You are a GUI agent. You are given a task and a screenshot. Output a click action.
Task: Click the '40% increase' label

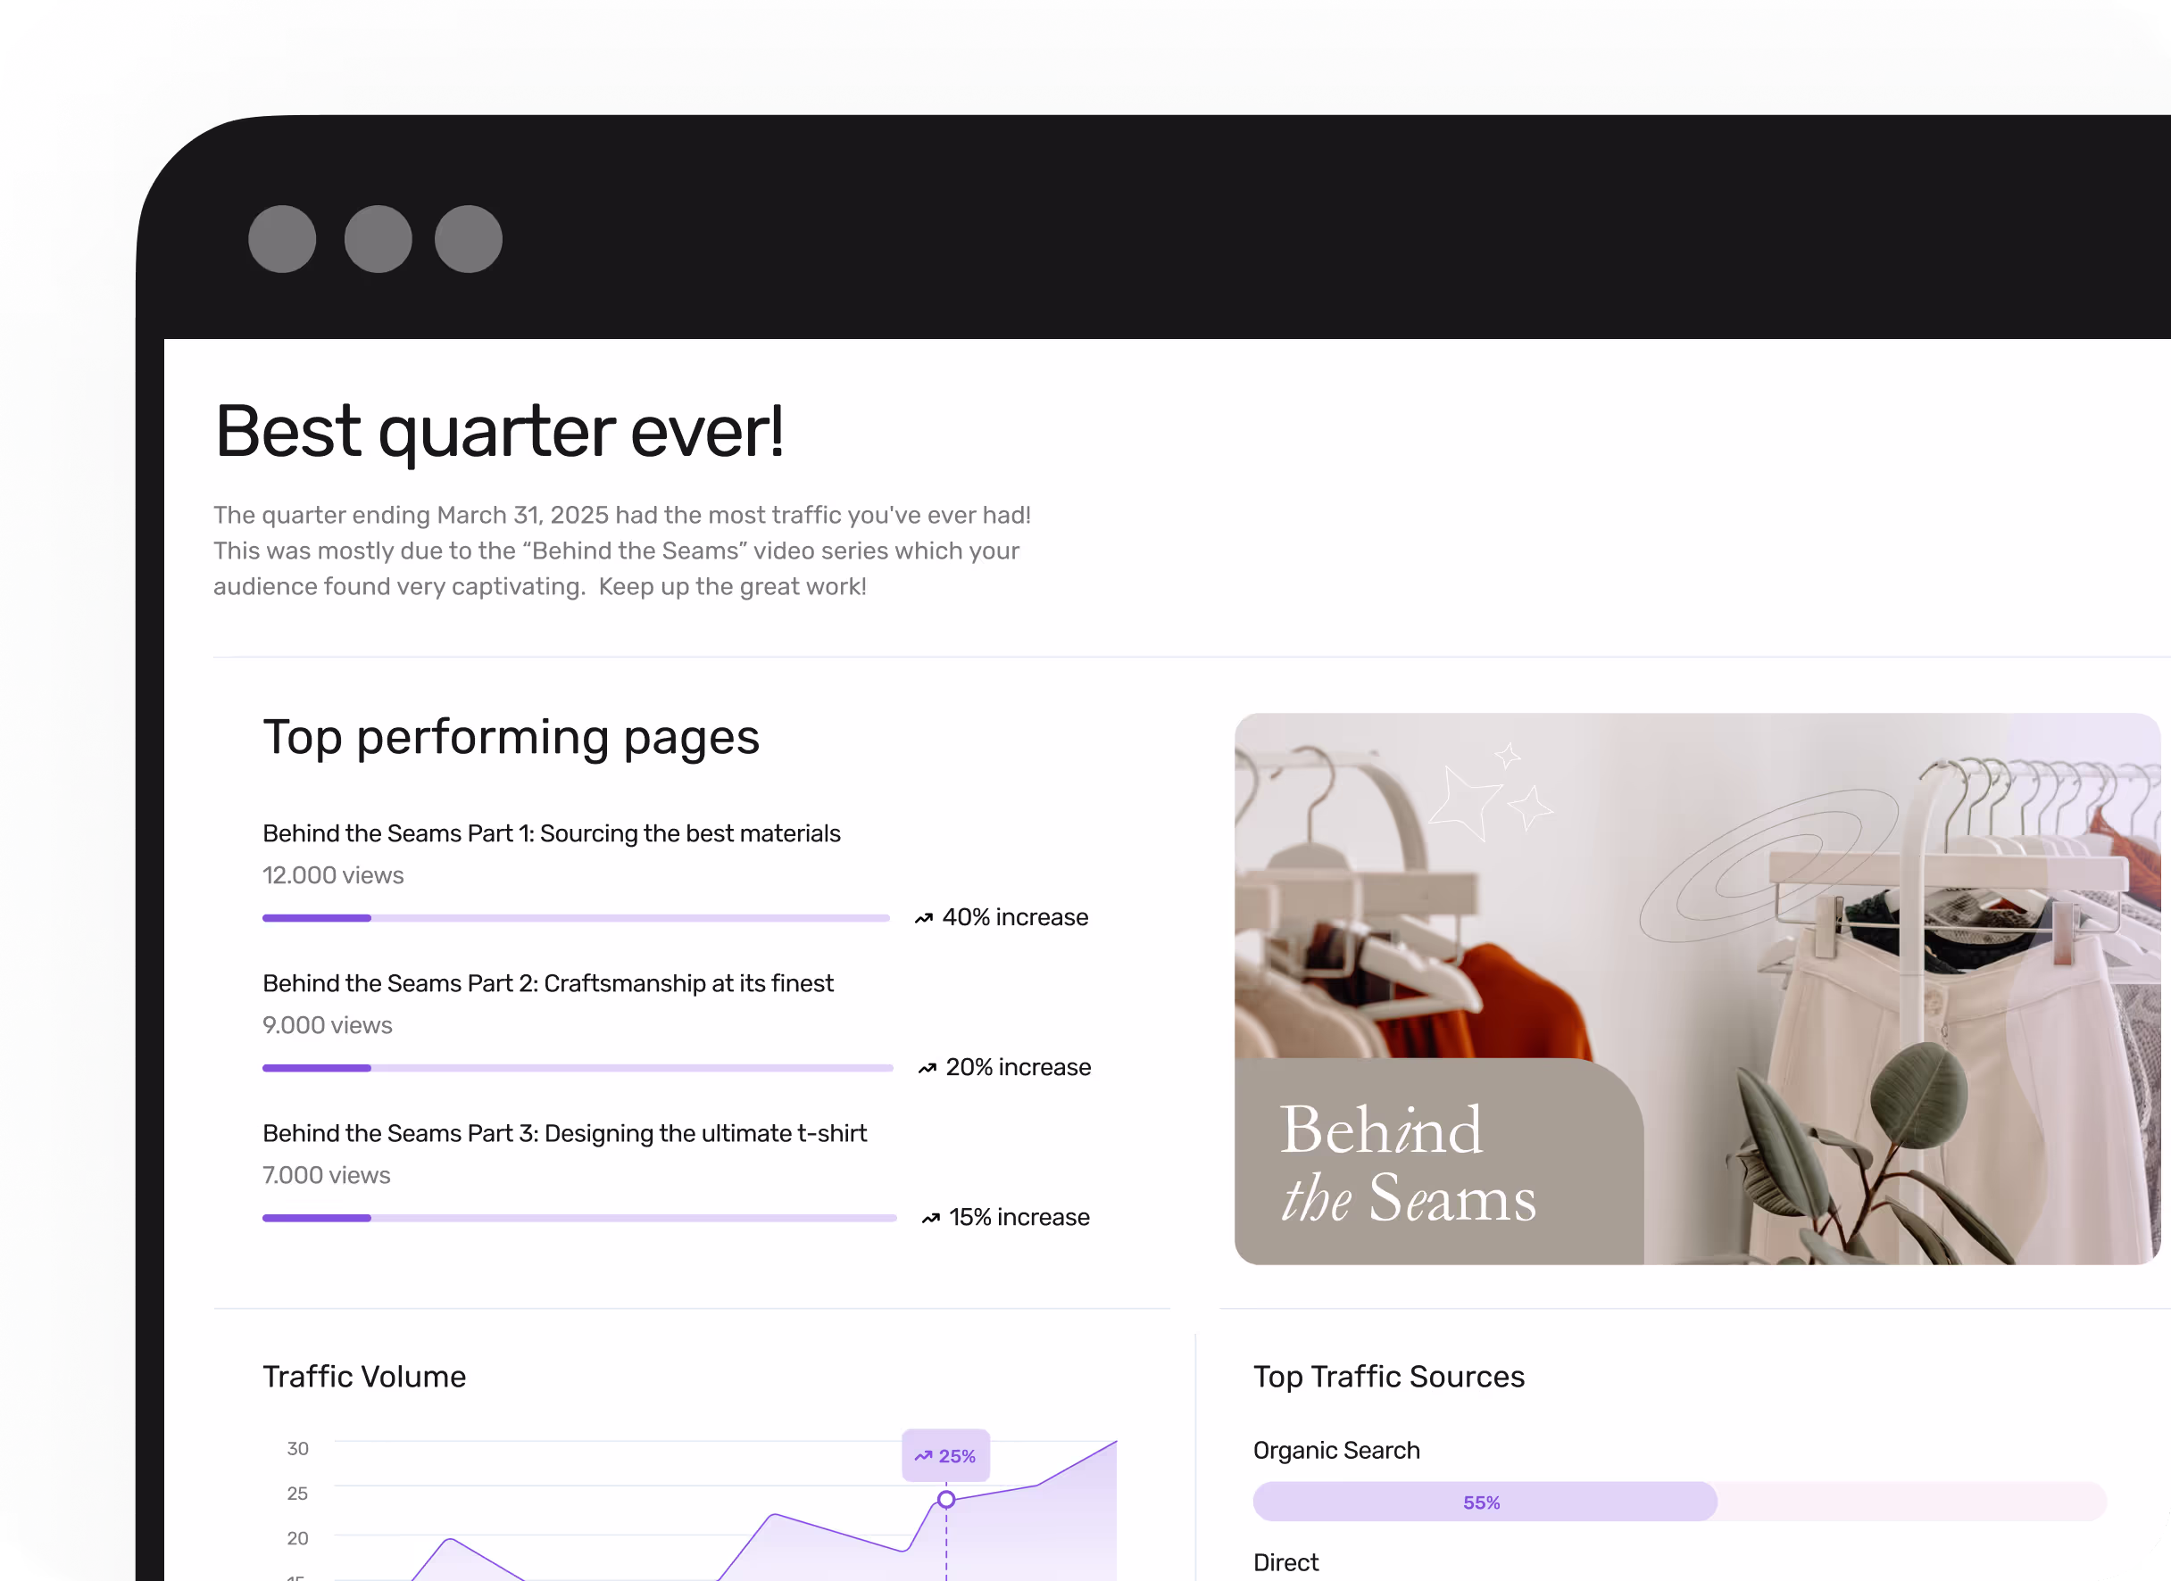click(x=1015, y=918)
